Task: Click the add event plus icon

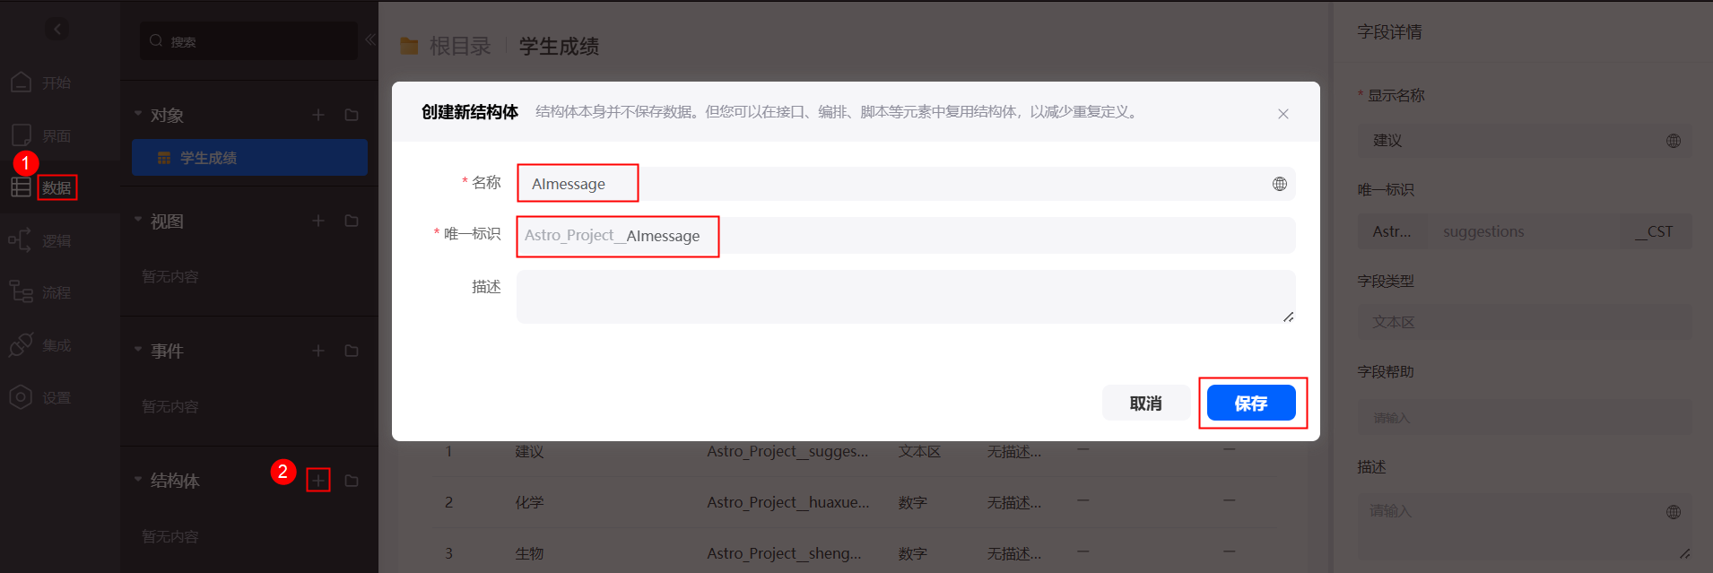Action: pyautogui.click(x=318, y=351)
